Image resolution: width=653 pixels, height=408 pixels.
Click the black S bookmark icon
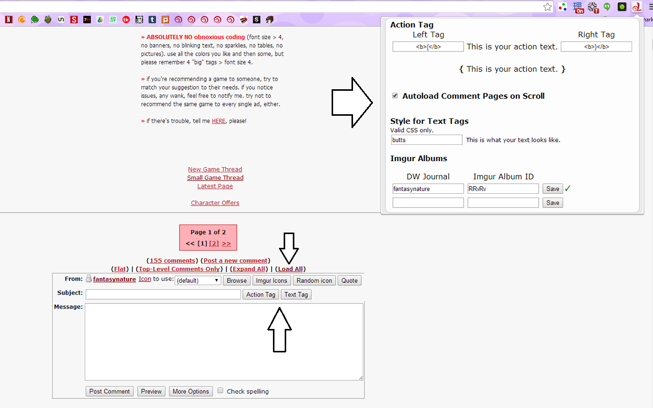pyautogui.click(x=257, y=20)
